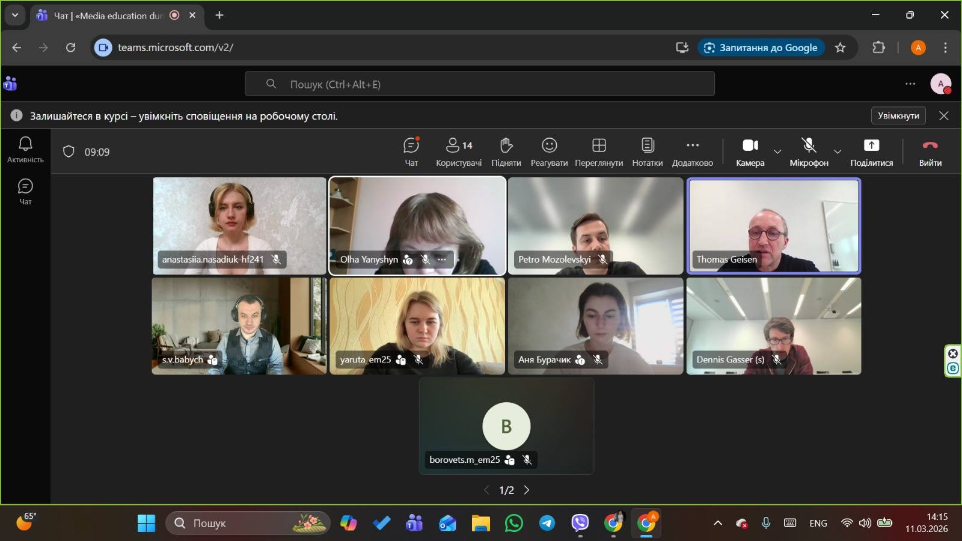Open the meeting Чат panel in toolbar

[411, 151]
